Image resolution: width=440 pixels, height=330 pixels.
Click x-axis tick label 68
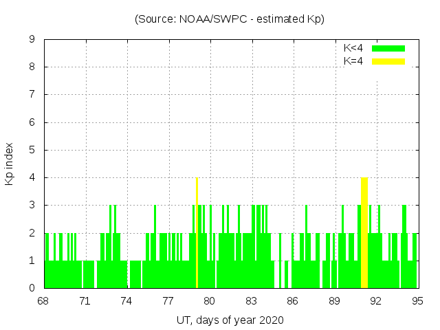click(x=43, y=301)
